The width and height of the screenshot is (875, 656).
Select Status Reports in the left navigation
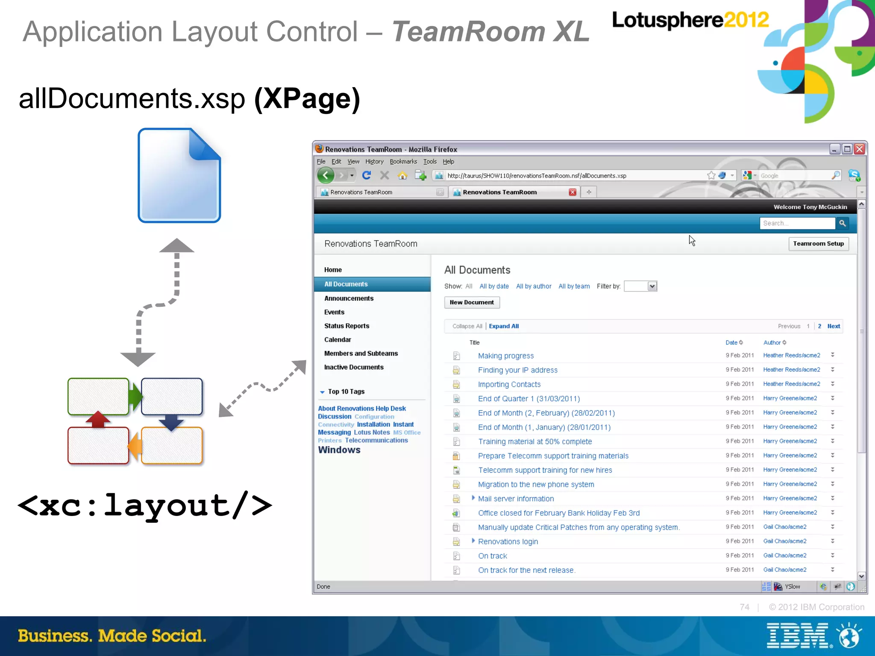[346, 326]
